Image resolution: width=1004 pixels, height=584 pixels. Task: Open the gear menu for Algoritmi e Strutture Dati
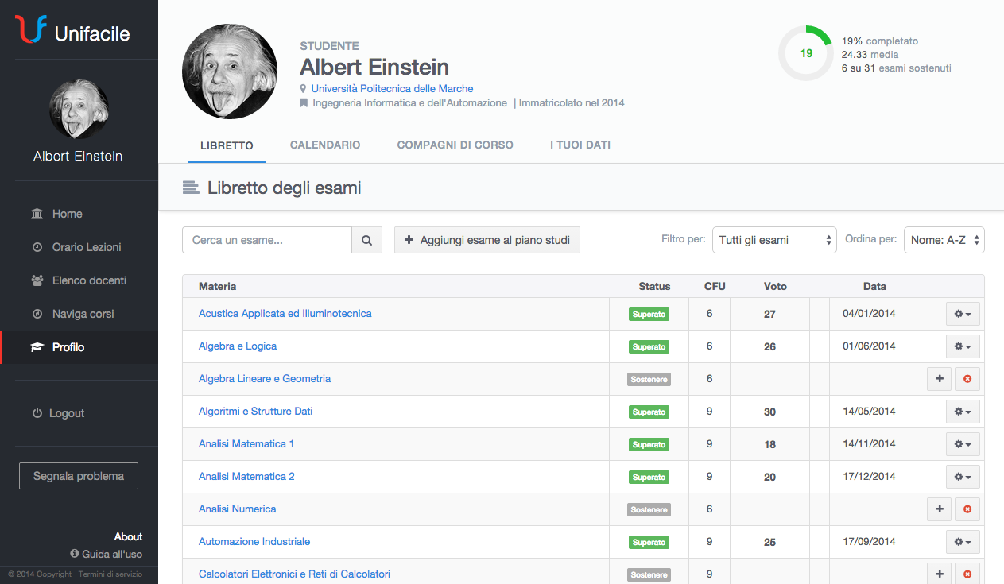click(963, 412)
